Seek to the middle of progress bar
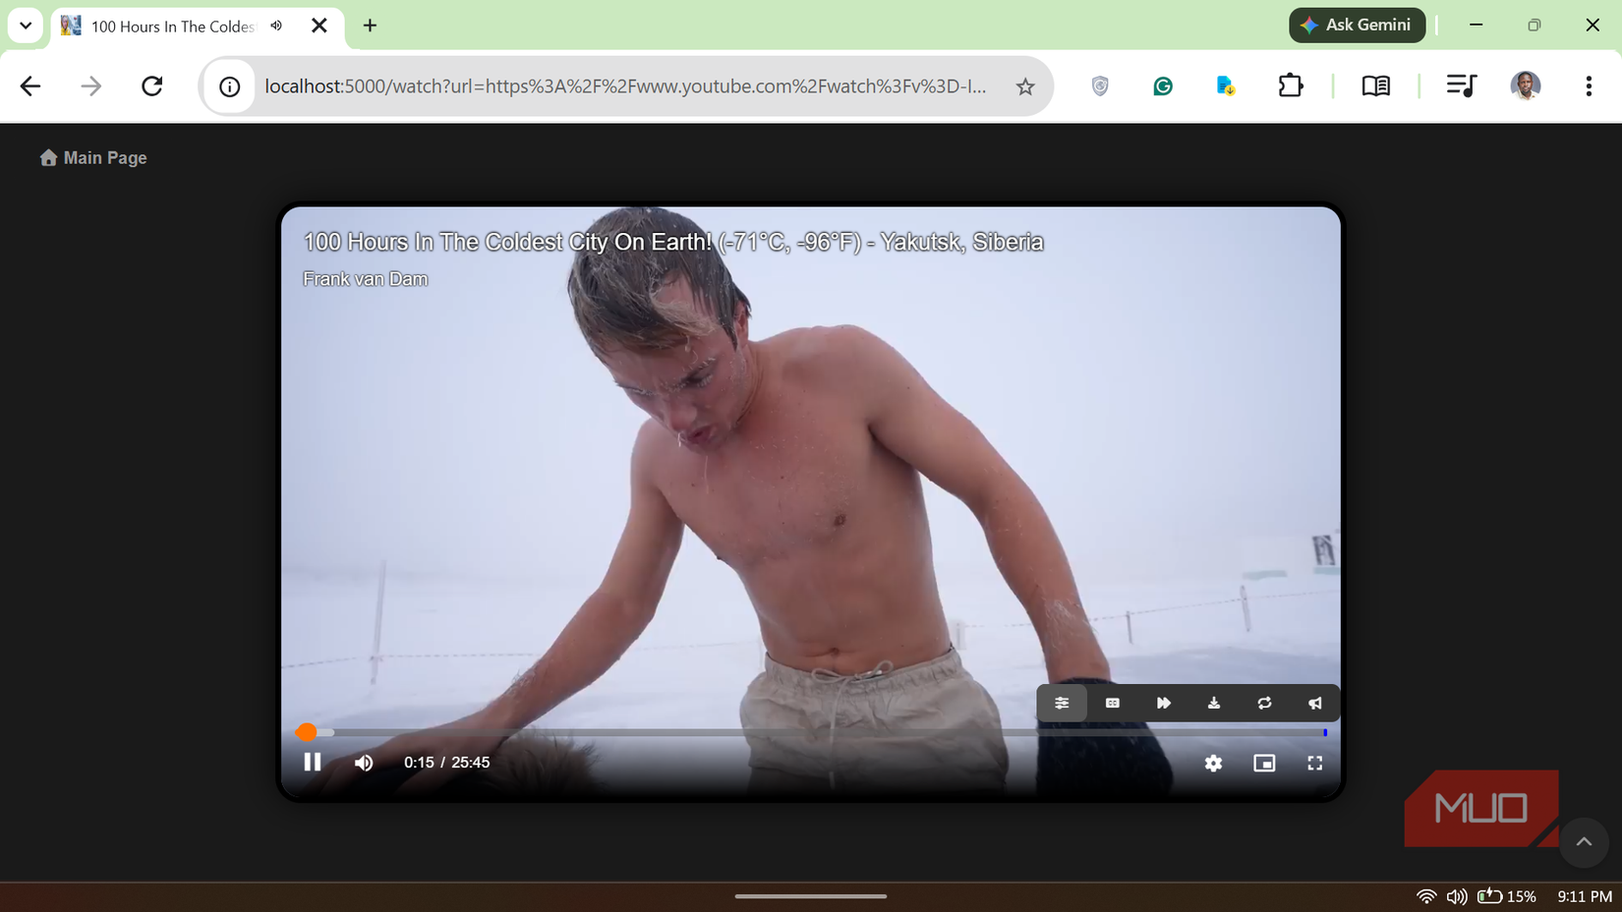This screenshot has width=1622, height=912. [x=811, y=732]
